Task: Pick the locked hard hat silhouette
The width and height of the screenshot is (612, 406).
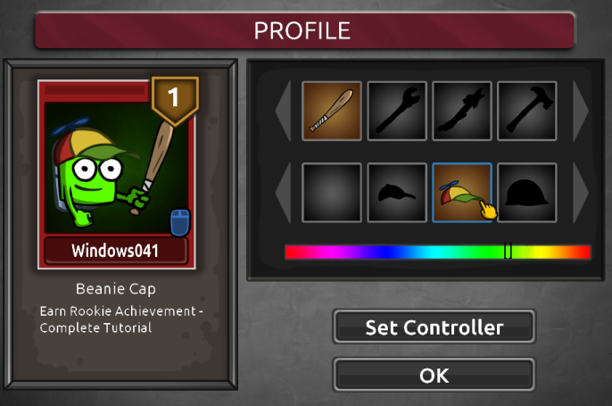Action: tap(527, 193)
